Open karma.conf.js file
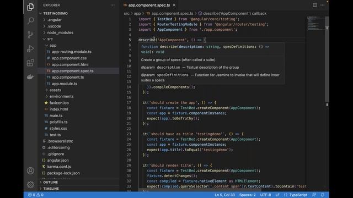The image size is (353, 198). (59, 167)
